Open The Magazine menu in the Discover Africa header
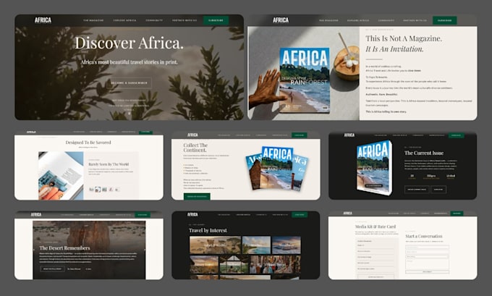The width and height of the screenshot is (492, 296). (93, 20)
